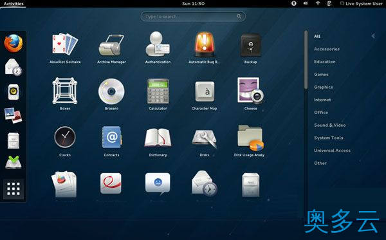Filter by Universal Access category
This screenshot has height=240, width=386.
click(333, 151)
